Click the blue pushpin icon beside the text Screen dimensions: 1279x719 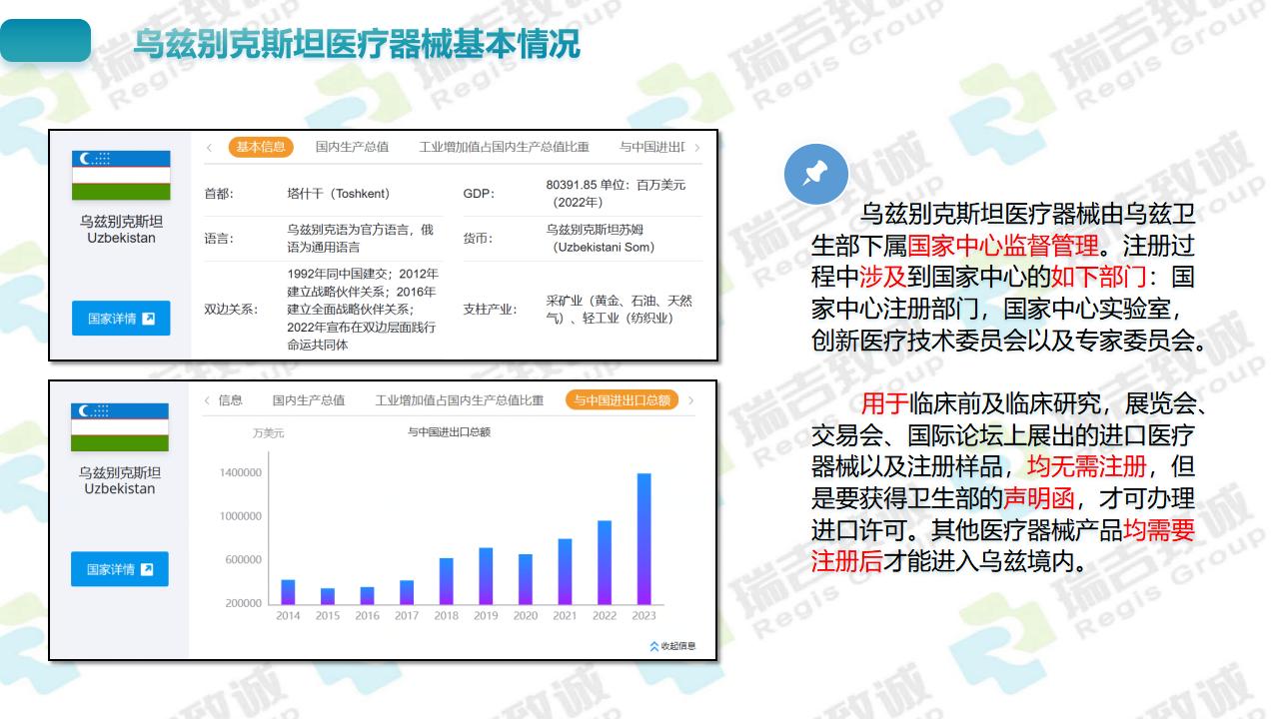coord(816,174)
